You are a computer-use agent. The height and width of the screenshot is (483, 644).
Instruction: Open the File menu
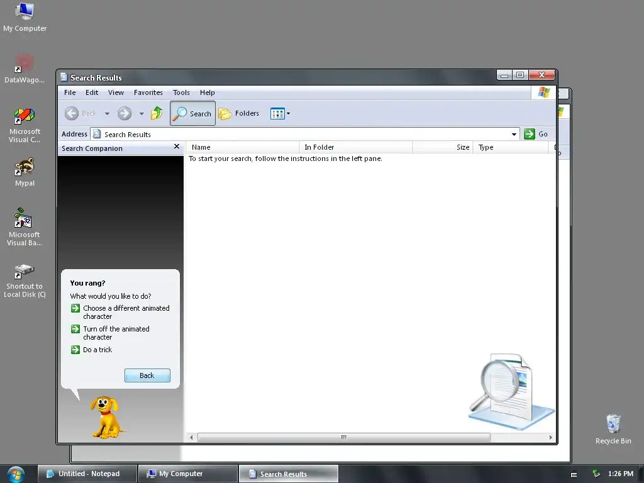tap(70, 92)
